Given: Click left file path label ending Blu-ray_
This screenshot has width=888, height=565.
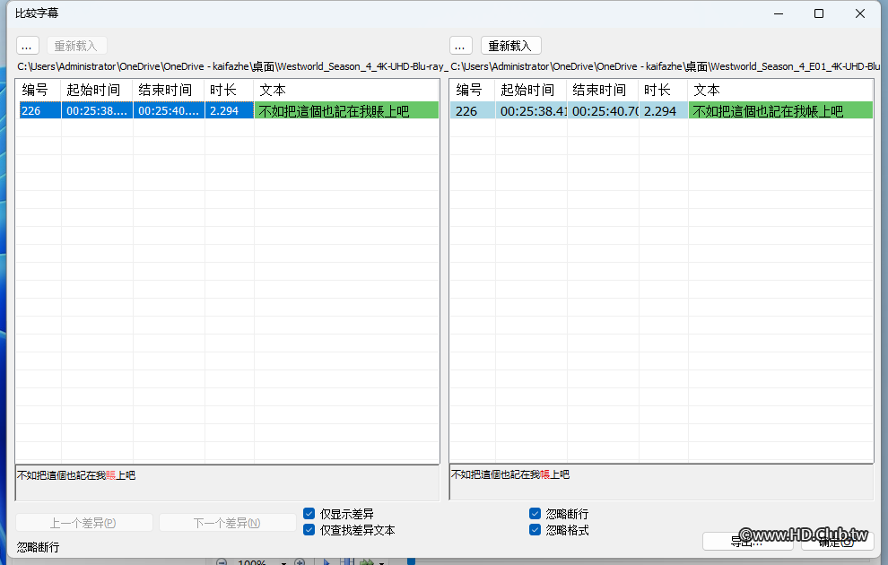Looking at the screenshot, I should tap(232, 66).
